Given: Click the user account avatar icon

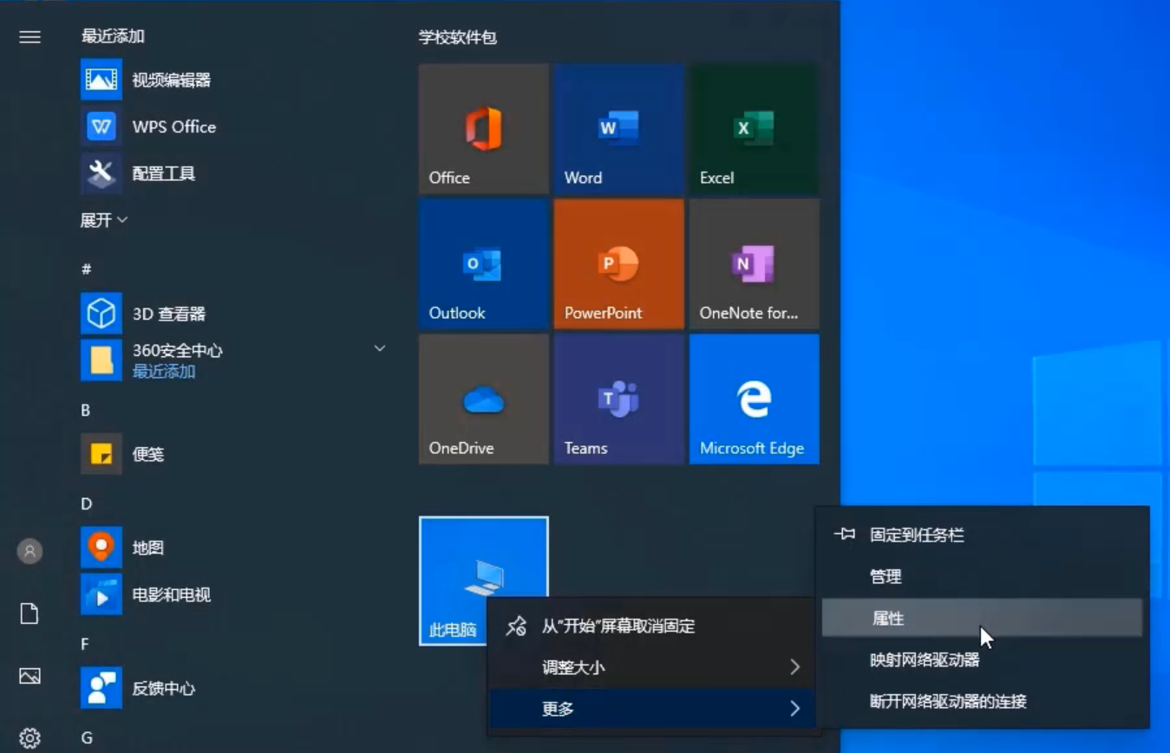Looking at the screenshot, I should click(29, 551).
